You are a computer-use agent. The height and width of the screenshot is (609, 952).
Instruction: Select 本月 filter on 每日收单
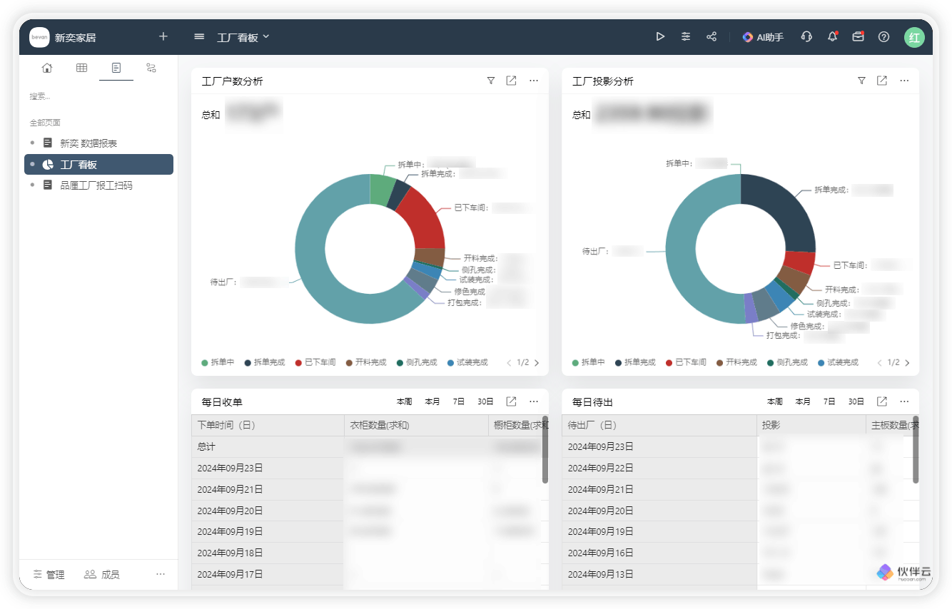432,401
